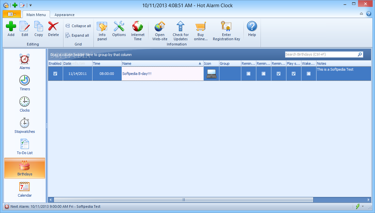Go to the Clocks section
375x213 pixels.
click(x=25, y=104)
